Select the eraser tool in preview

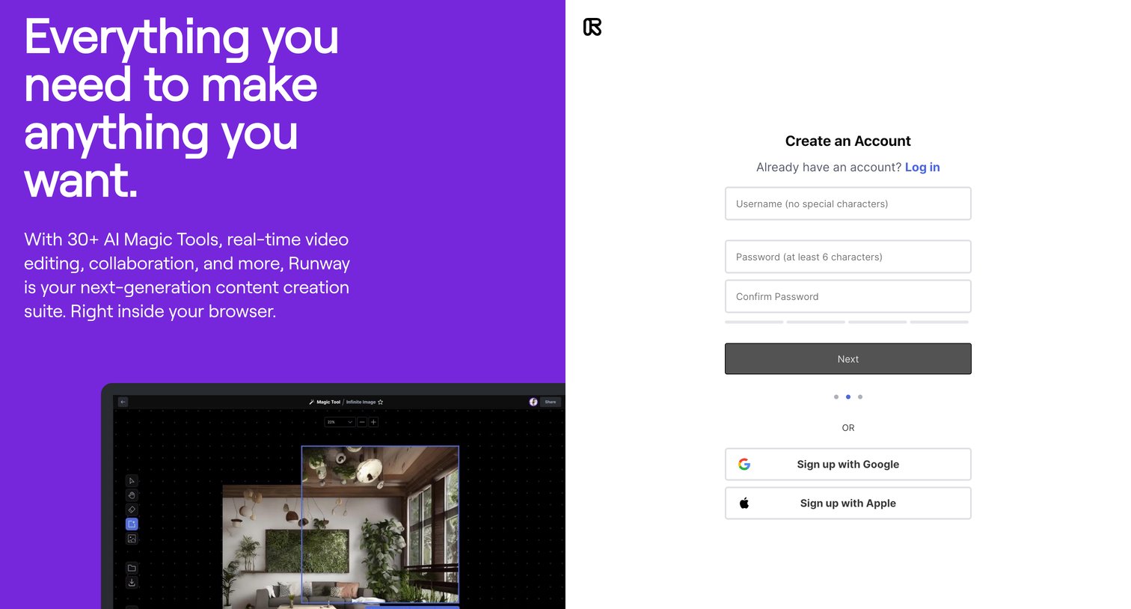click(132, 509)
